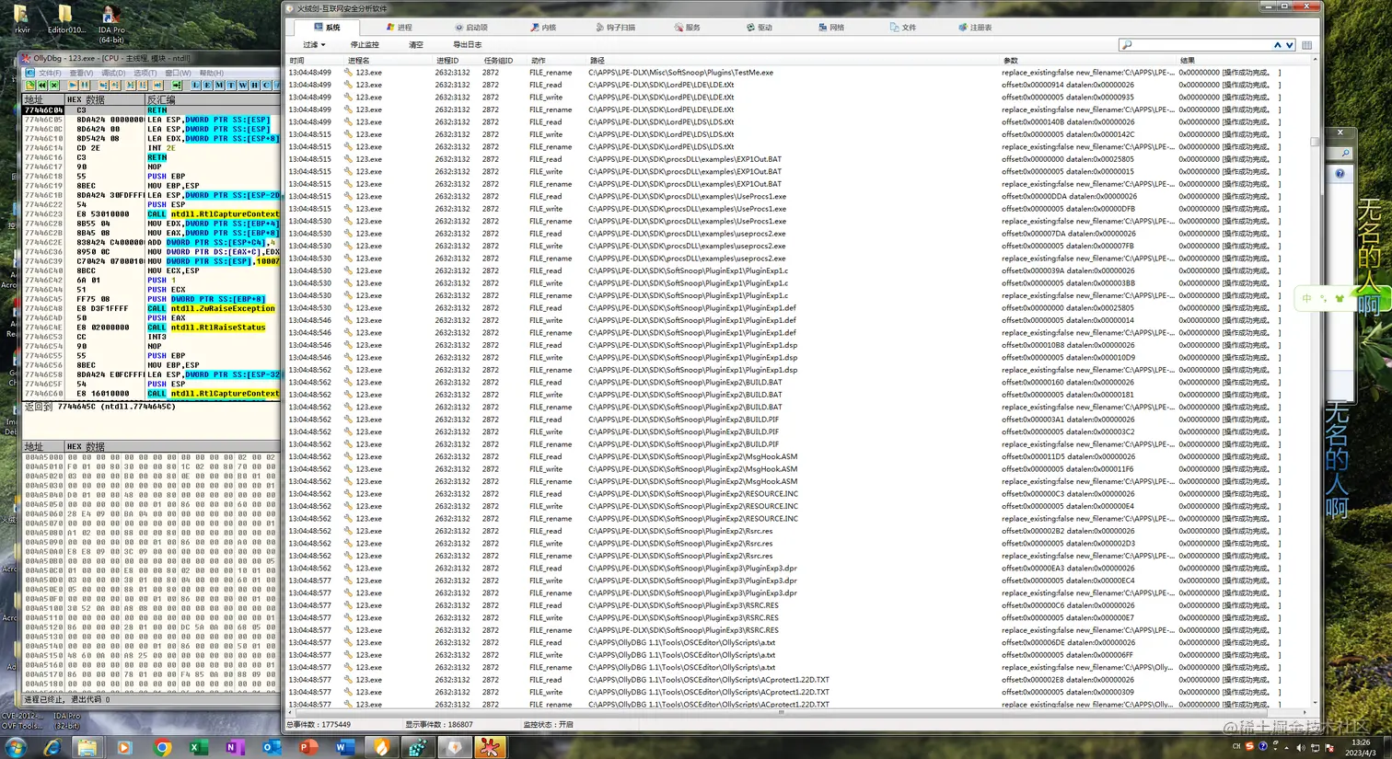
Task: Open Chrome from taskbar
Action: coord(162,747)
